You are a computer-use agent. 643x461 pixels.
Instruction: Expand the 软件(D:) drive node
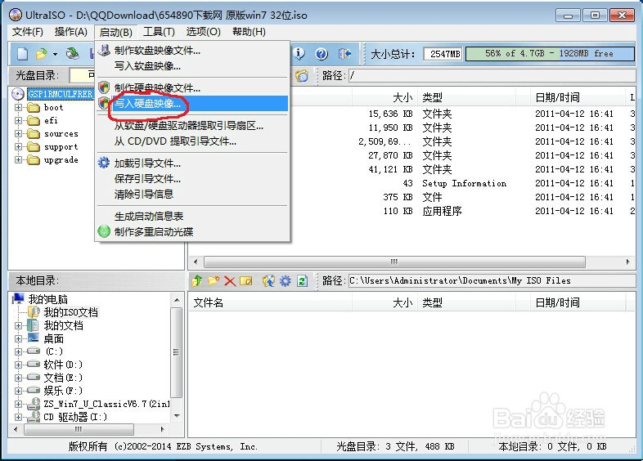point(18,365)
